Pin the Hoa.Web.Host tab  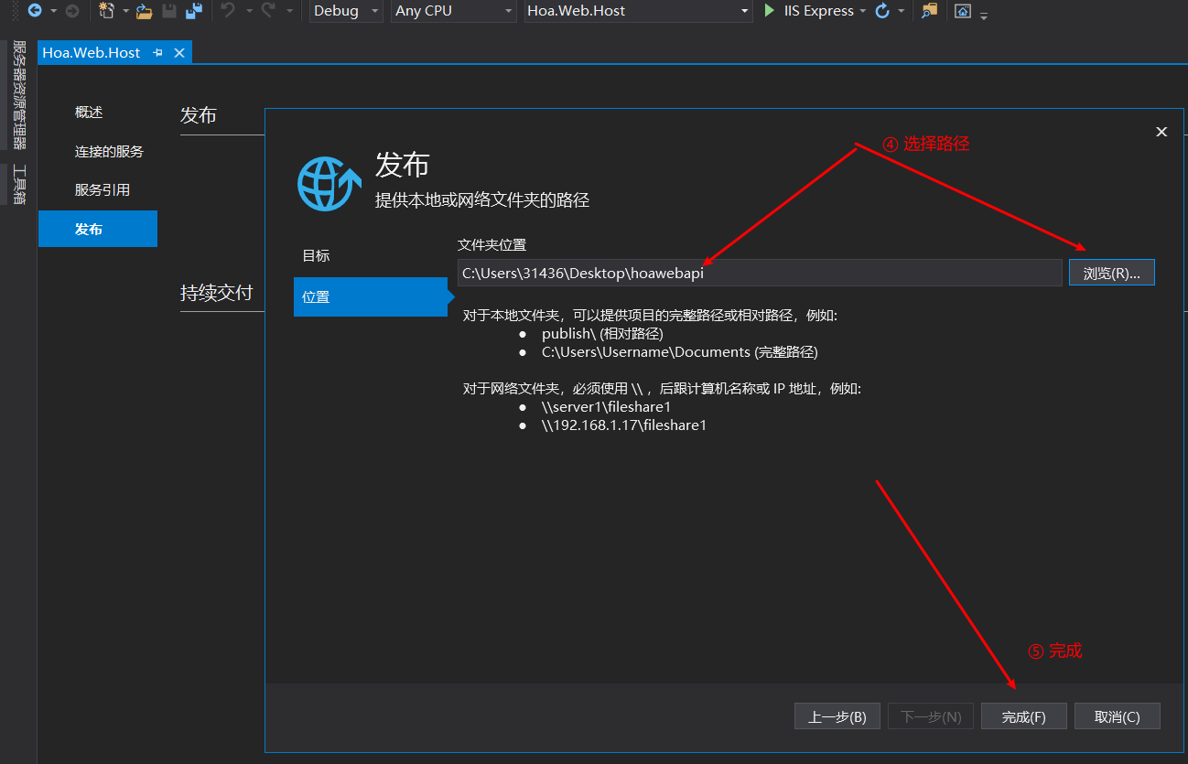[x=157, y=53]
